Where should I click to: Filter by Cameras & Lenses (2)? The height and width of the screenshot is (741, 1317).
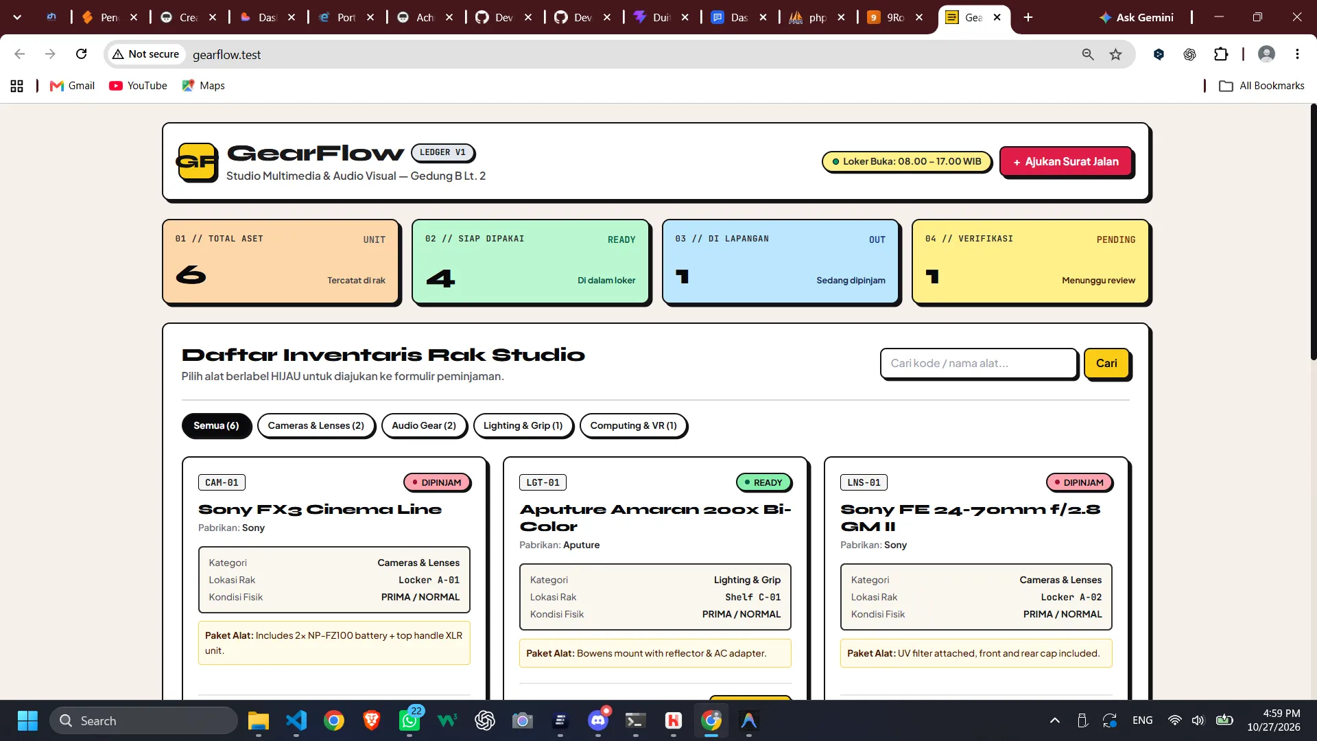(316, 425)
